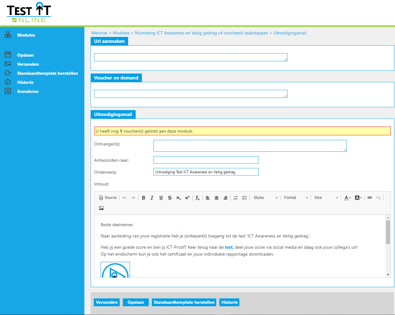Click the Ontvanger(s) text area
Image resolution: width=395 pixels, height=315 pixels.
point(250,146)
